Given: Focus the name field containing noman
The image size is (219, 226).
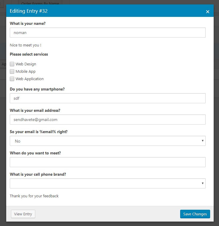Looking at the screenshot, I should click(108, 33).
